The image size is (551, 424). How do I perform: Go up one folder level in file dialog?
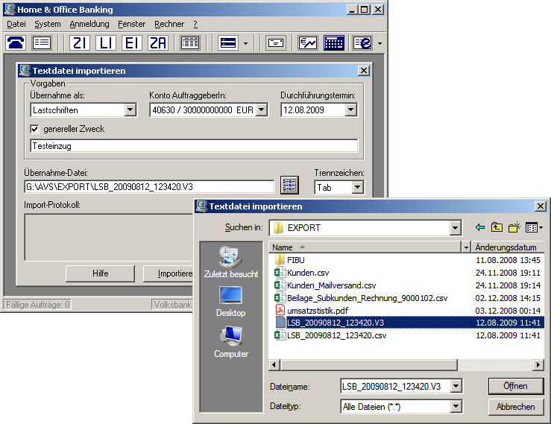pyautogui.click(x=497, y=227)
